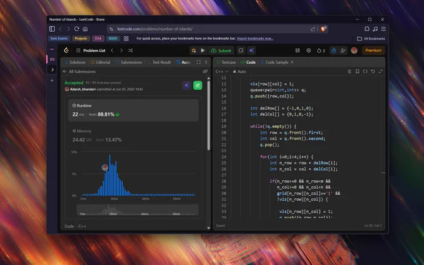Screen dimensions: 424x265
Task: Switch to the Testcase tab
Action: click(226, 62)
